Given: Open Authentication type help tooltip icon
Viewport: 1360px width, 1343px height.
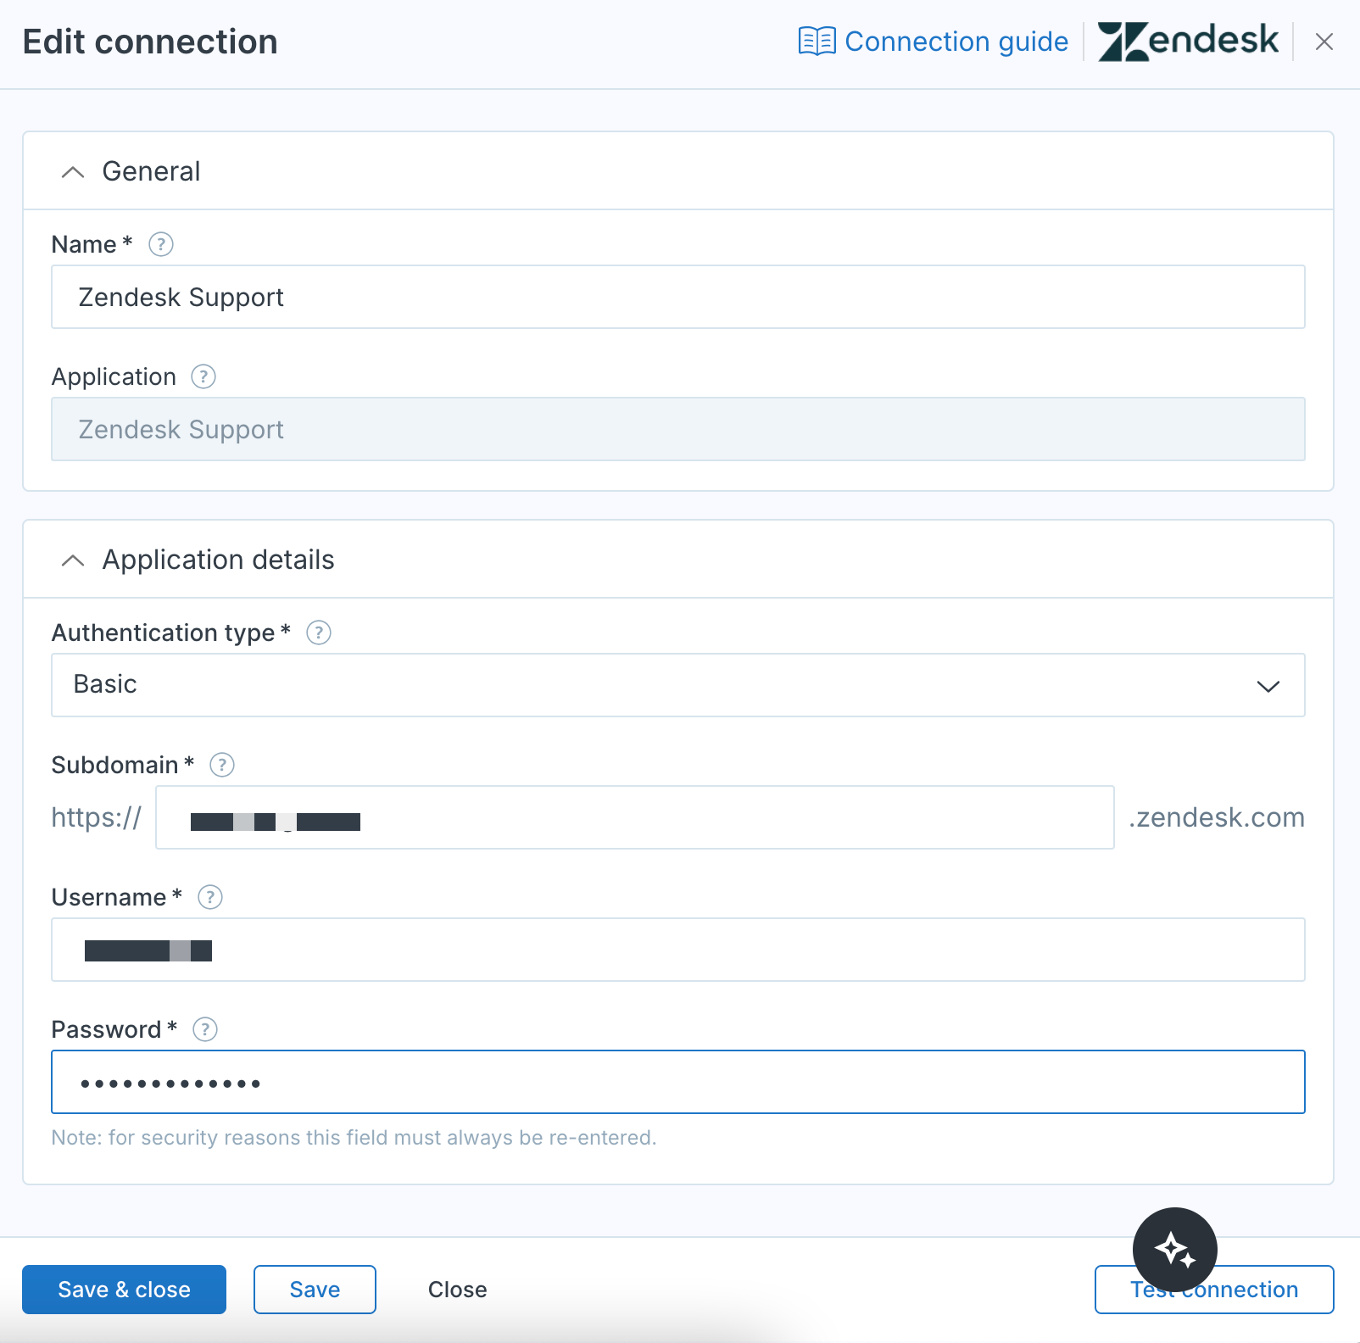Looking at the screenshot, I should 319,632.
